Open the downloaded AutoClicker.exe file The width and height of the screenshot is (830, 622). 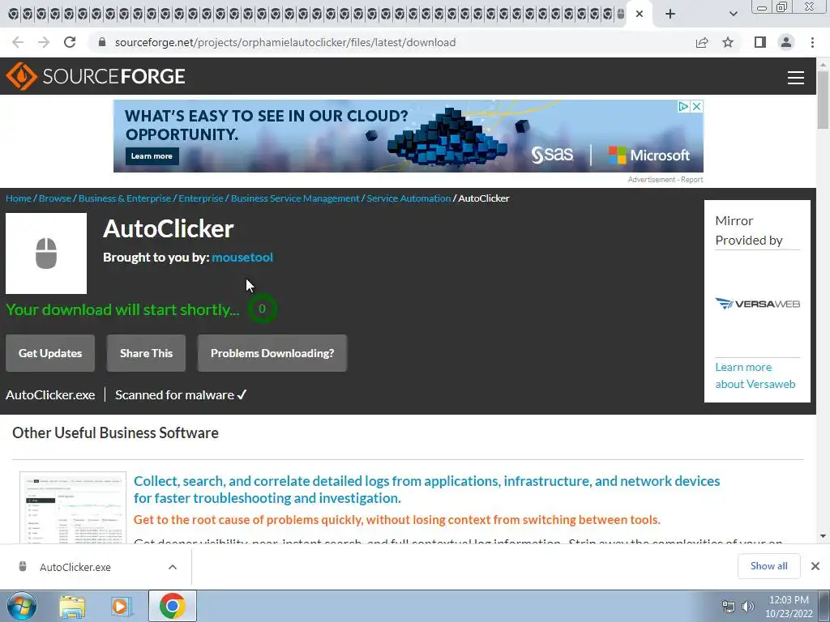[75, 567]
